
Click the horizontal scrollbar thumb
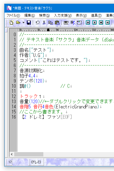tap(29, 154)
